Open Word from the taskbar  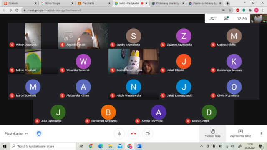pos(139,146)
